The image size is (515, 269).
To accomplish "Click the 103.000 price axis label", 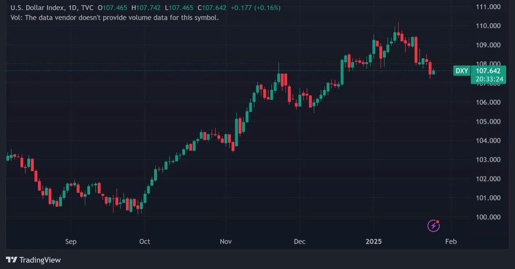I will (488, 159).
